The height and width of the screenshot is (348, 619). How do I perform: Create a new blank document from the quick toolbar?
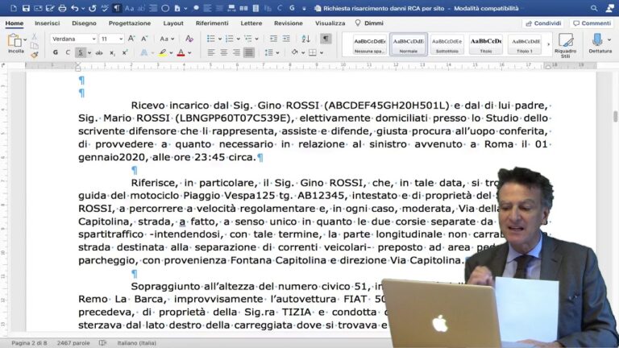tap(14, 8)
